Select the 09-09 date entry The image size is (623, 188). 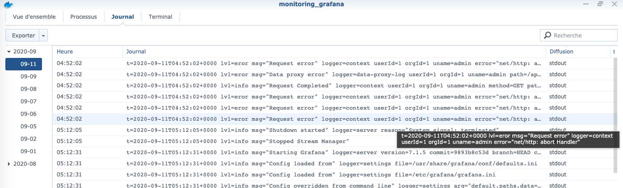click(x=28, y=77)
